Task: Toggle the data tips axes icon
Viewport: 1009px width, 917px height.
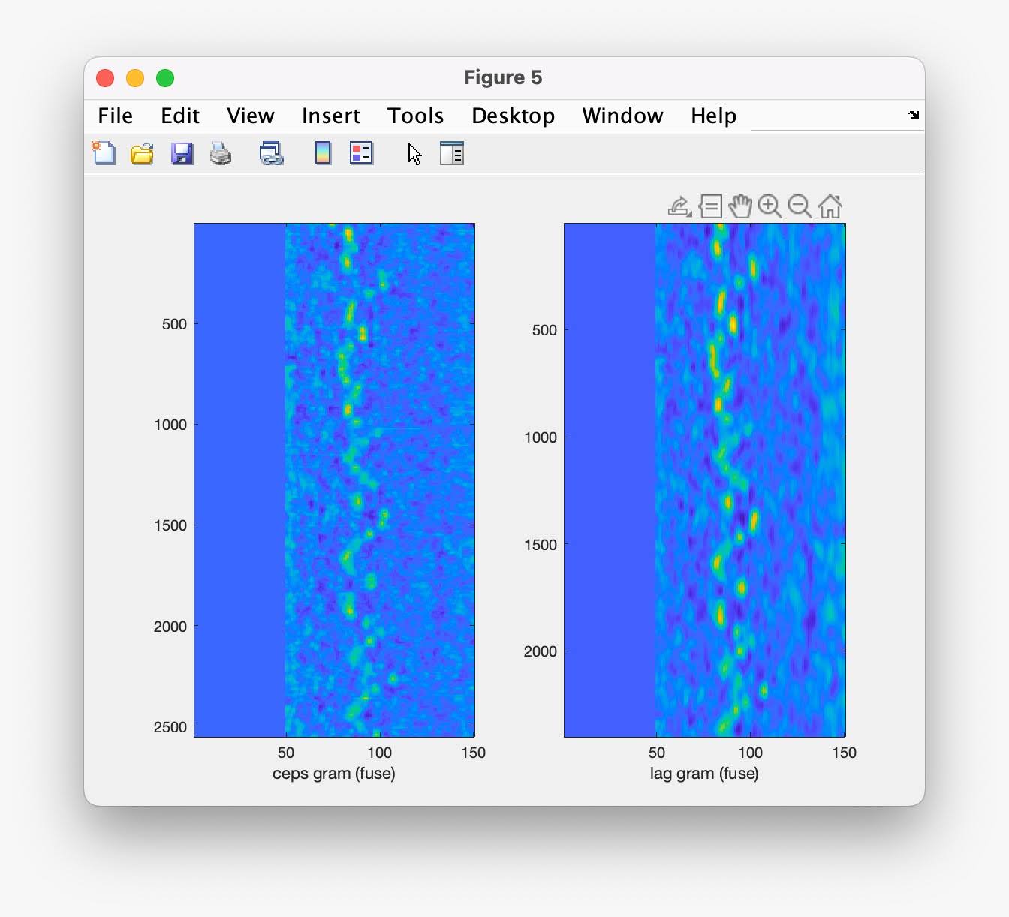Action: (710, 206)
